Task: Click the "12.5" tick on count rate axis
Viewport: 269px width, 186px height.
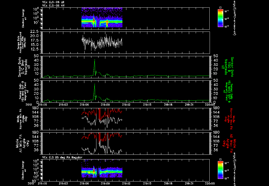Action: pos(34,49)
